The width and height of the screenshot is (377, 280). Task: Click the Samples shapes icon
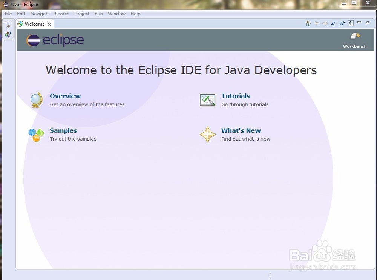coord(36,135)
